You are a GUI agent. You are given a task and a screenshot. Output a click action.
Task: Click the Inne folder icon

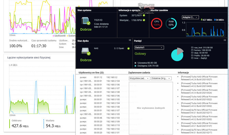point(192,58)
